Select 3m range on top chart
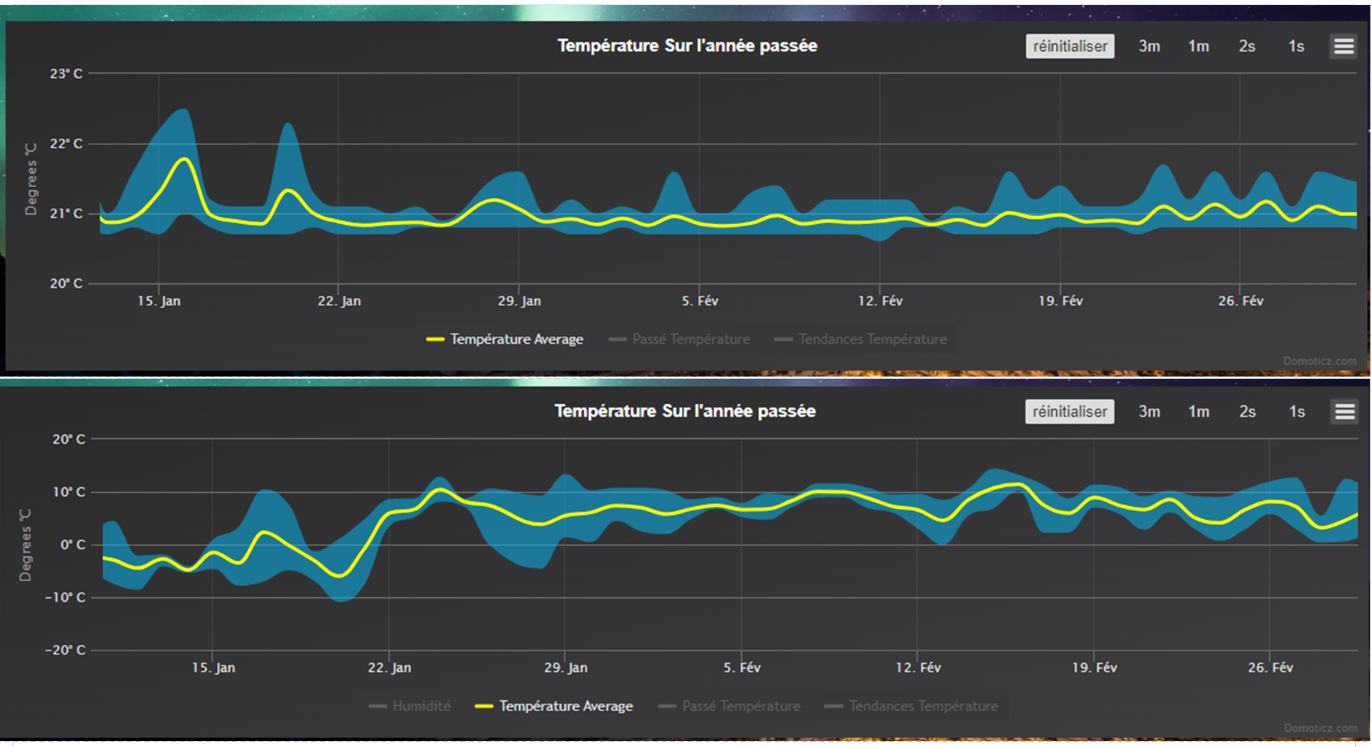 point(1149,46)
